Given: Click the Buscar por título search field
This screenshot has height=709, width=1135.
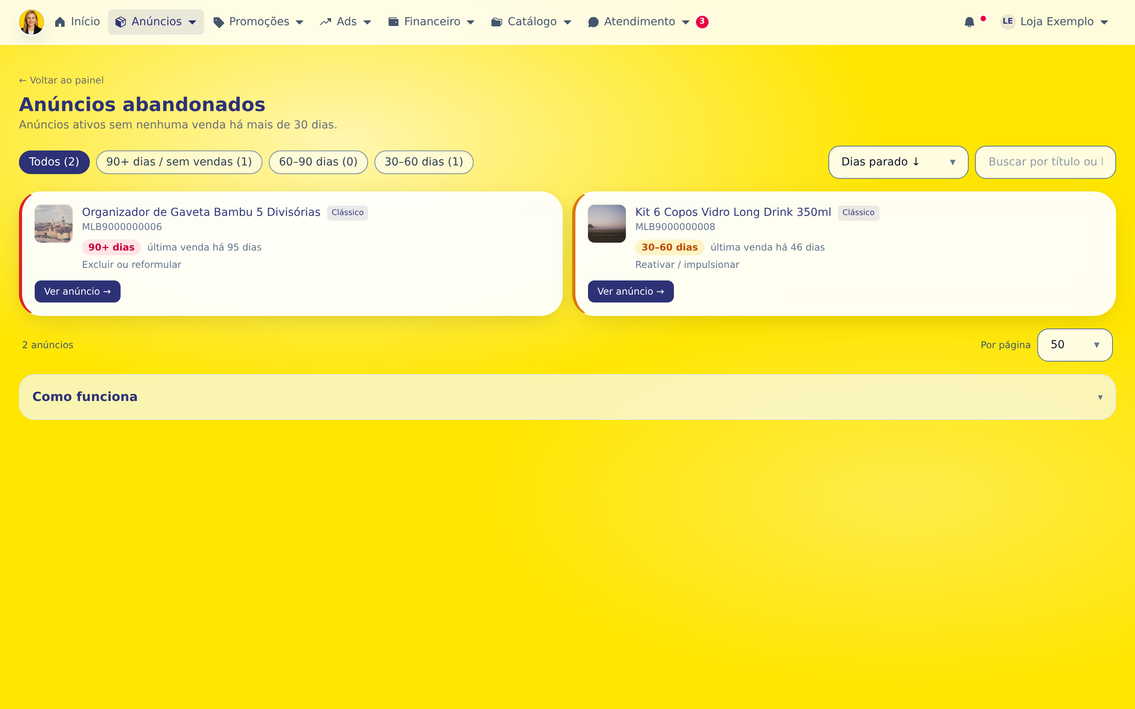Looking at the screenshot, I should point(1045,162).
